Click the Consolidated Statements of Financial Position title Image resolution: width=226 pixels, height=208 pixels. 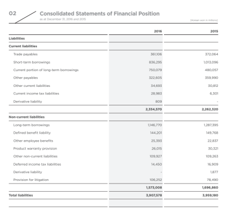tap(100, 14)
